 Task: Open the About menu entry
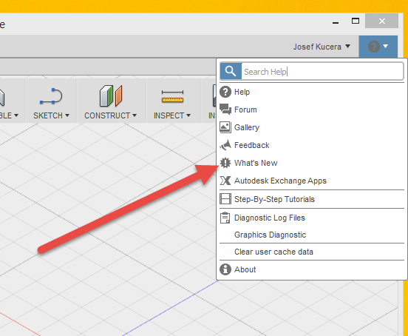click(x=312, y=269)
